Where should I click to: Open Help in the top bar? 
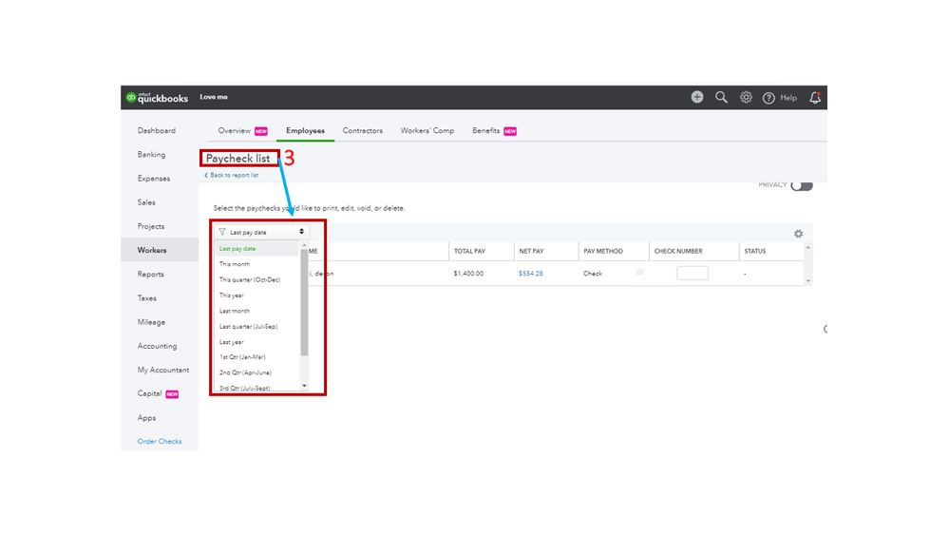point(780,98)
